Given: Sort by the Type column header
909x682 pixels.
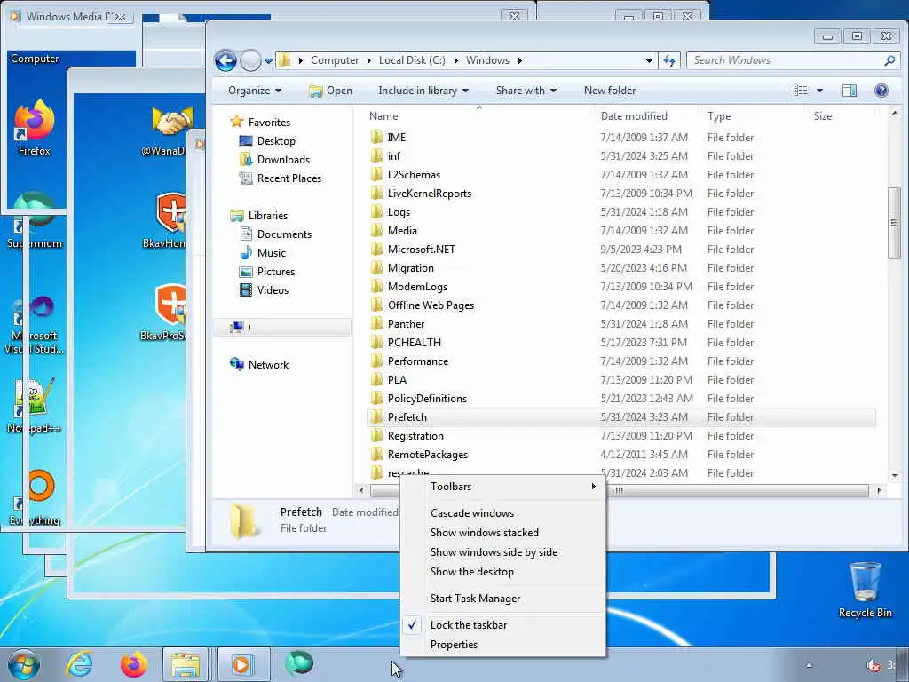Looking at the screenshot, I should (719, 116).
